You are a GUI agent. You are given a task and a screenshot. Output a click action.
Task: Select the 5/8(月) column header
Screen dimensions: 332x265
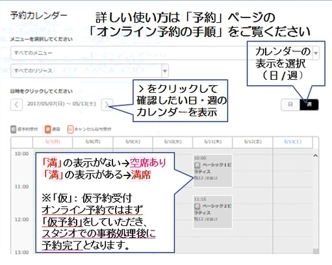tap(93, 142)
